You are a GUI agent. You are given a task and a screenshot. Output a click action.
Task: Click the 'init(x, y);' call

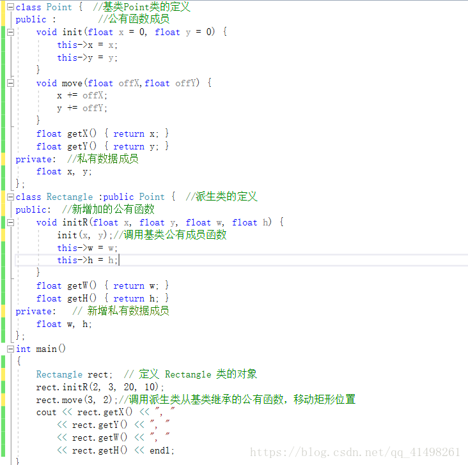85,235
